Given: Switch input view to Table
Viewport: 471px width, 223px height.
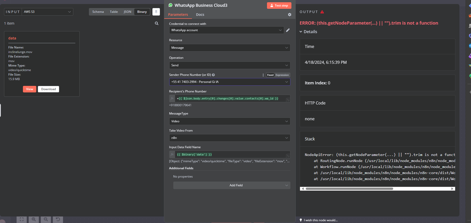Looking at the screenshot, I should (x=114, y=12).
